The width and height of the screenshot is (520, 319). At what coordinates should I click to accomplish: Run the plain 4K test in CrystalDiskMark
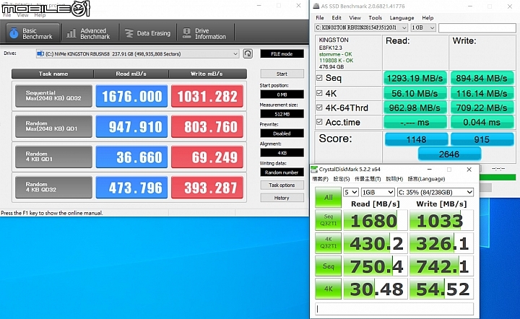coord(328,289)
